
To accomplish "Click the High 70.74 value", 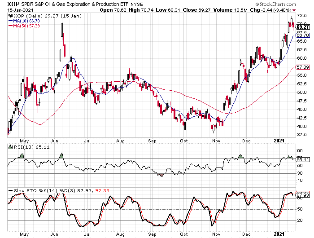I will tap(141, 10).
